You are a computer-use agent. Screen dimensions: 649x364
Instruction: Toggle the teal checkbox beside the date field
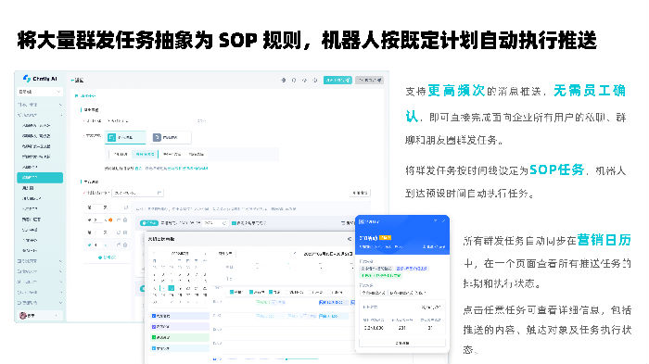click(234, 223)
